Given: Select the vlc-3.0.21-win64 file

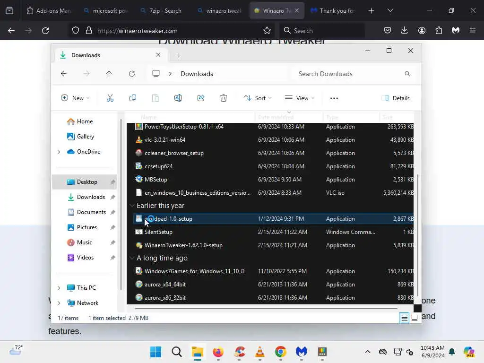Looking at the screenshot, I should tap(274, 140).
